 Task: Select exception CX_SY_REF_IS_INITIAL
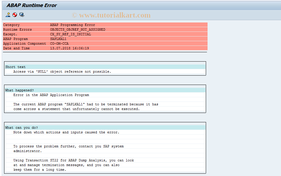[x=71, y=34]
